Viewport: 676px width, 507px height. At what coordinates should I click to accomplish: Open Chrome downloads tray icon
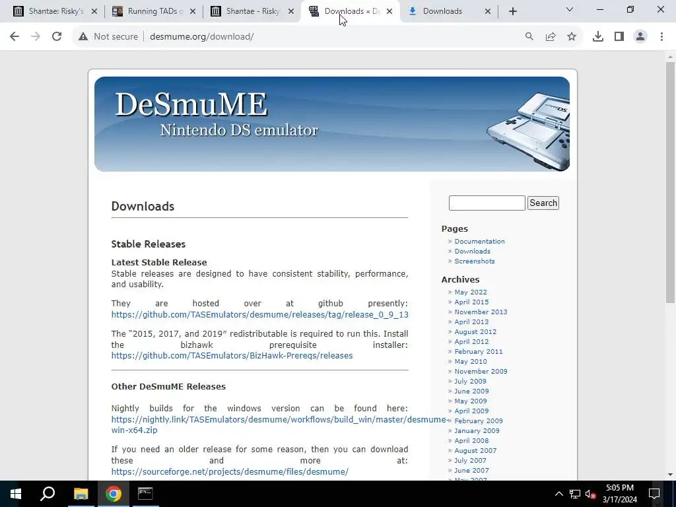coord(598,37)
